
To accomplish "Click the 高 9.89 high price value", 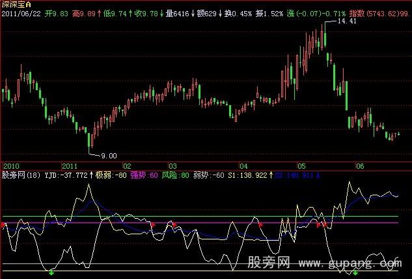I will pyautogui.click(x=87, y=13).
